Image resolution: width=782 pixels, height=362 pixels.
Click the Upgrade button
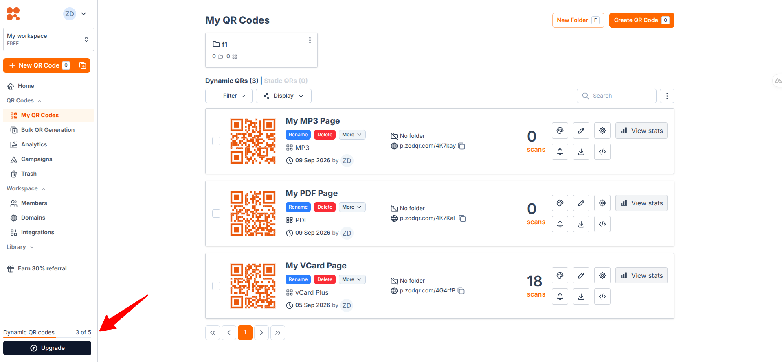click(x=47, y=348)
